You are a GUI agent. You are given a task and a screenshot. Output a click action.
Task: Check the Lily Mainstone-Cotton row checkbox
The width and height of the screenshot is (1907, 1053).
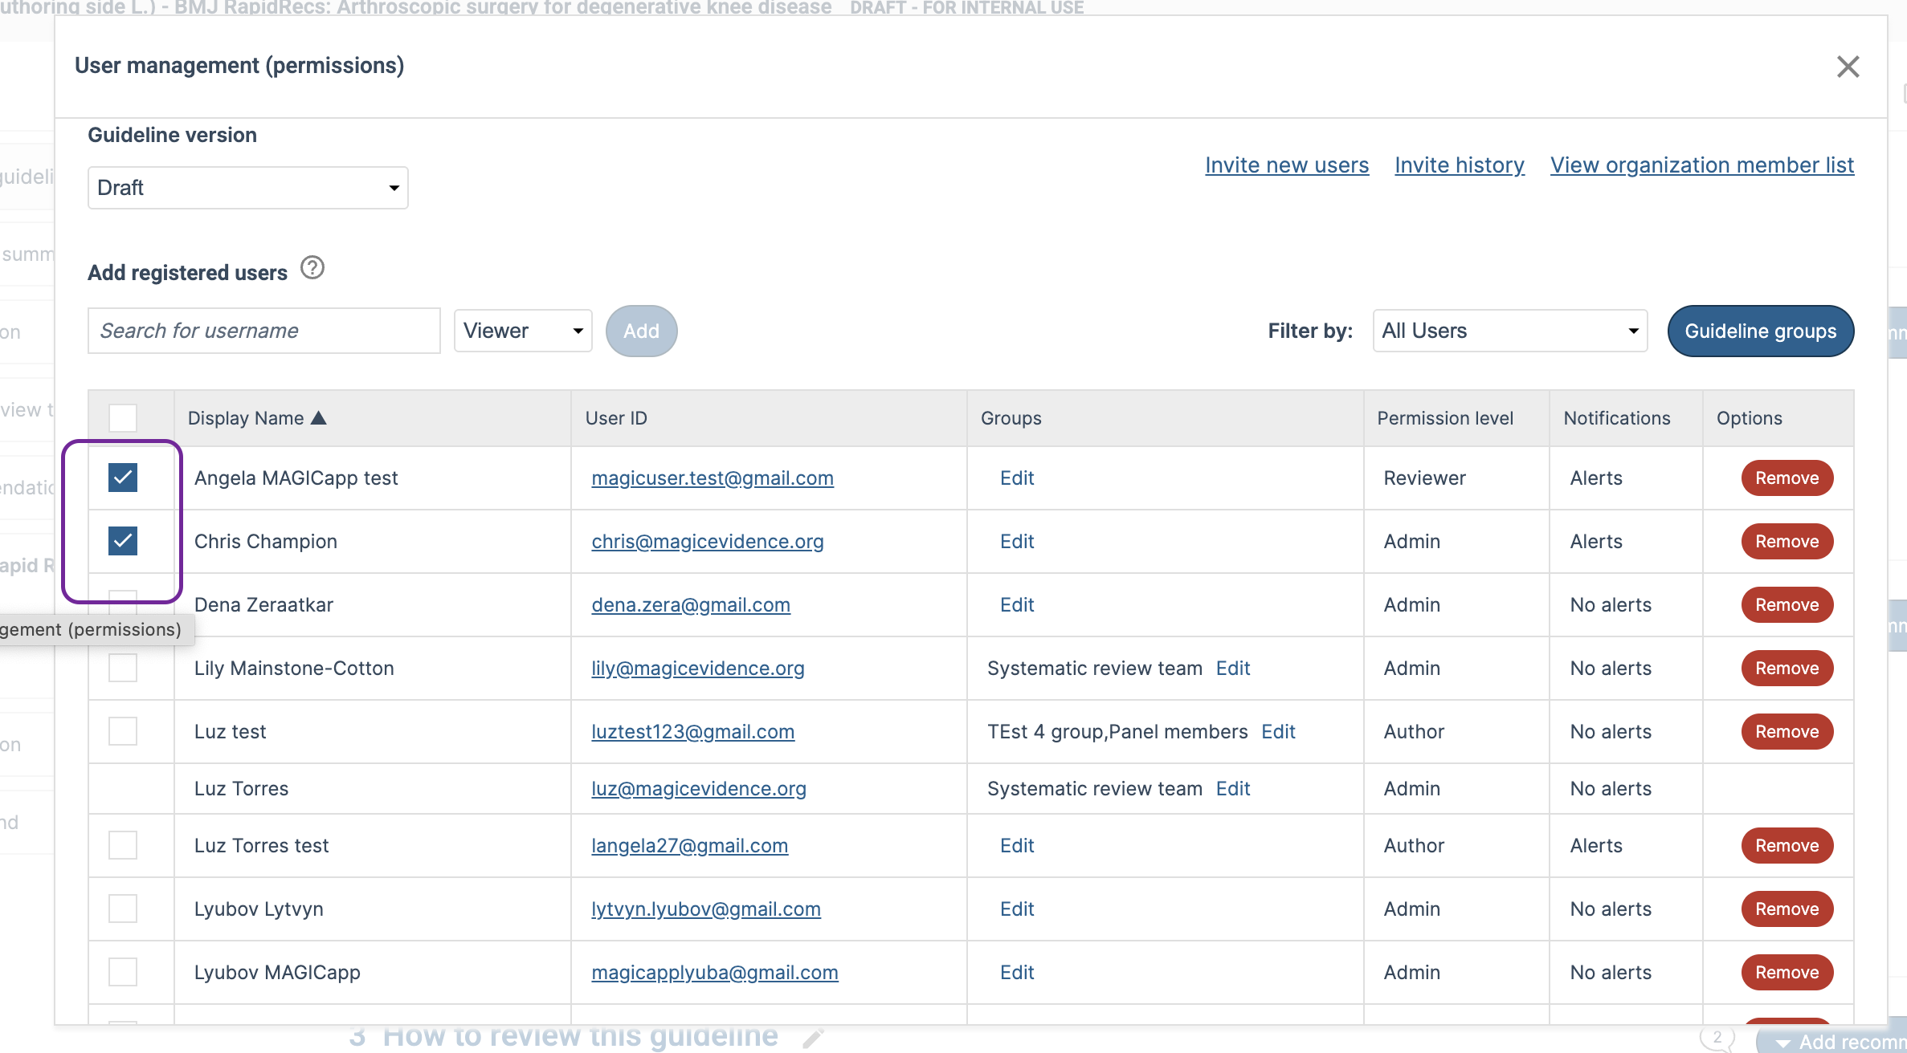123,668
